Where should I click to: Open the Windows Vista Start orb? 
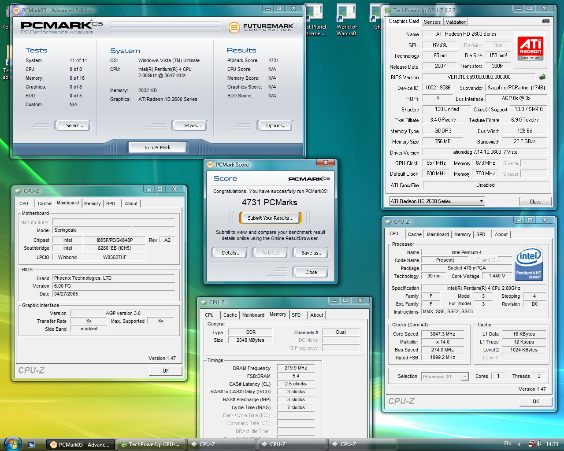pyautogui.click(x=12, y=443)
